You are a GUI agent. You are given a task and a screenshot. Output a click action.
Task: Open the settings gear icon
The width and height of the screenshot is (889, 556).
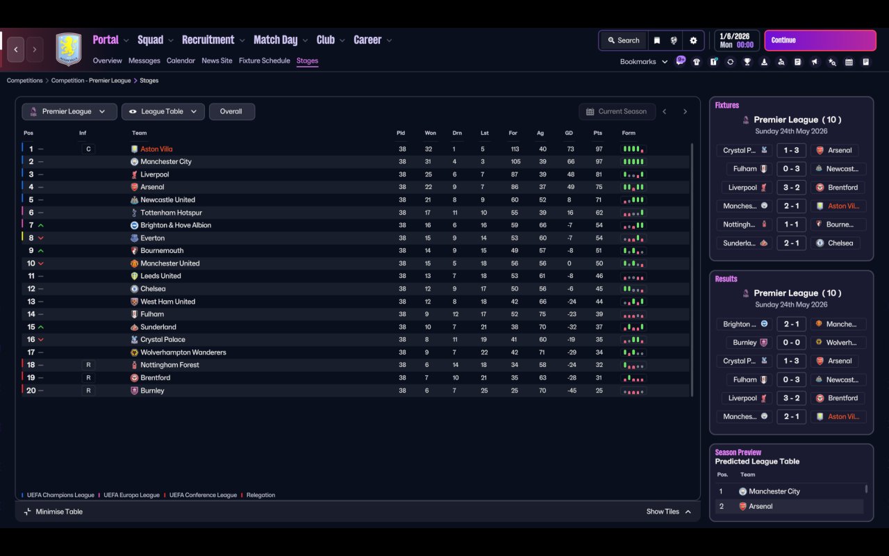[x=693, y=40]
